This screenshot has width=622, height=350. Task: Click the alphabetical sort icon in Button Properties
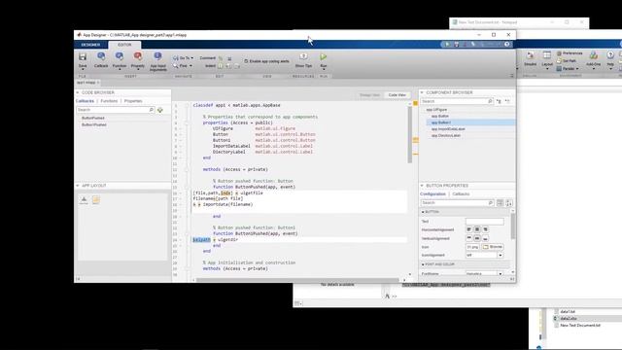pos(509,203)
